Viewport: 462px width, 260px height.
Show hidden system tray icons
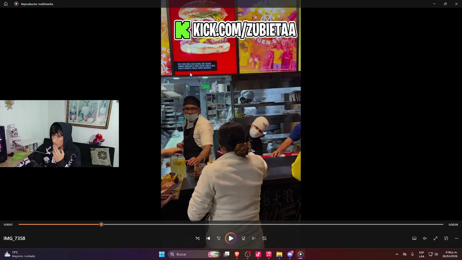397,254
